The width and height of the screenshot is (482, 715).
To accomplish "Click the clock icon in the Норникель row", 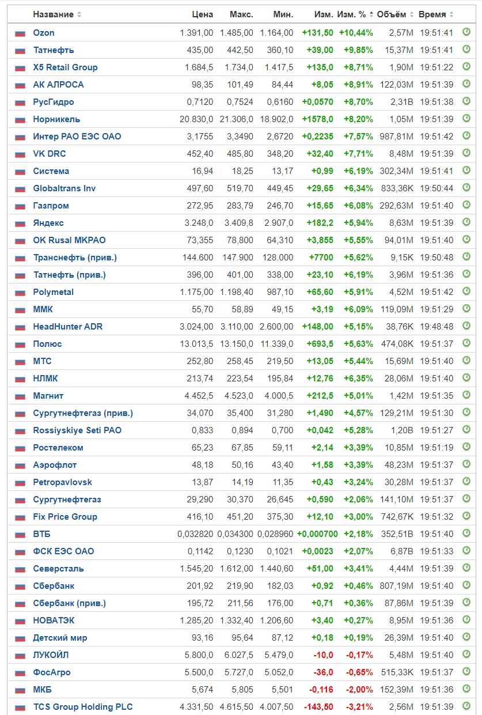I will coord(466,119).
